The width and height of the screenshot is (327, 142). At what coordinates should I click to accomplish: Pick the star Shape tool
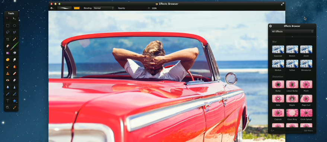(15, 101)
